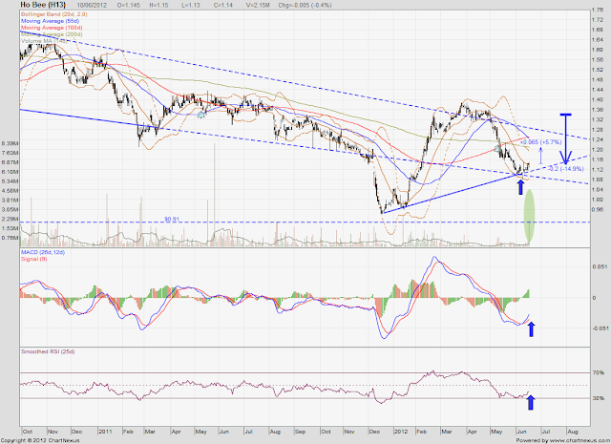This screenshot has width=611, height=444.
Task: Click the +0.065 (+5.7%) measurement label
Action: 541,142
